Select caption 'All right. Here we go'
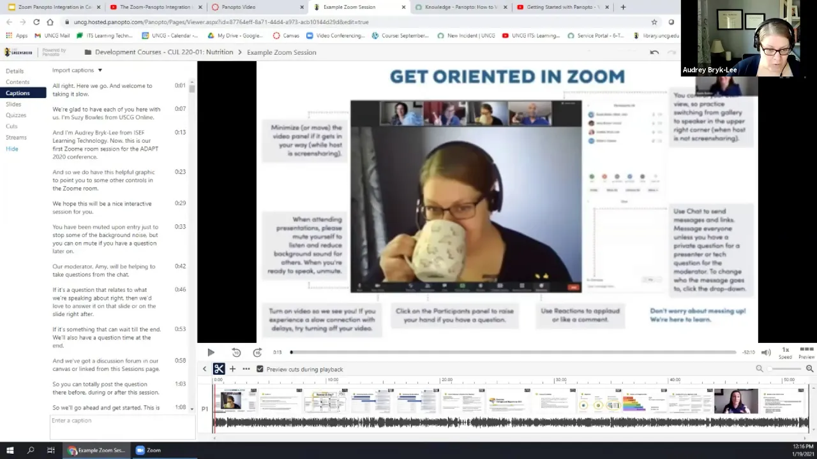817x459 pixels. point(102,90)
